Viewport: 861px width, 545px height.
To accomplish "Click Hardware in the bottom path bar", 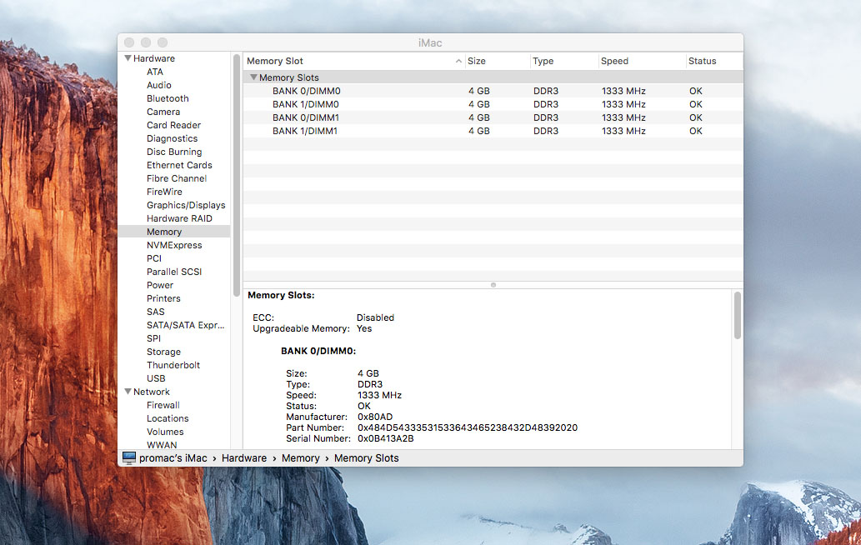I will tap(244, 457).
